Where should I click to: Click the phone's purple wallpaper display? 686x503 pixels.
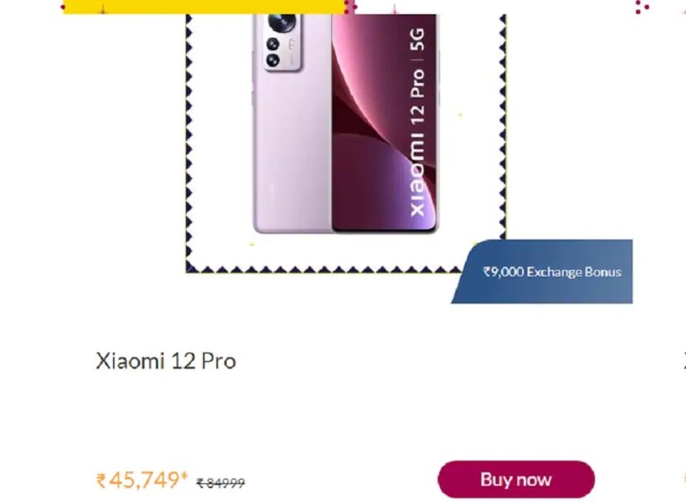[x=385, y=123]
